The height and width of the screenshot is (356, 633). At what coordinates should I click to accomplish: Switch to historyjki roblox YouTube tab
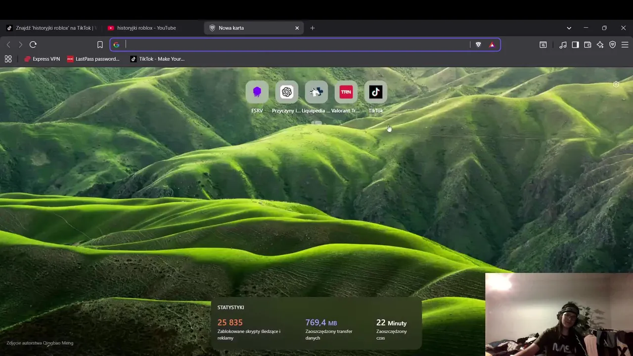pos(152,28)
